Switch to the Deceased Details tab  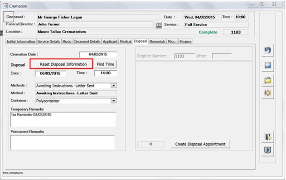(x=87, y=42)
